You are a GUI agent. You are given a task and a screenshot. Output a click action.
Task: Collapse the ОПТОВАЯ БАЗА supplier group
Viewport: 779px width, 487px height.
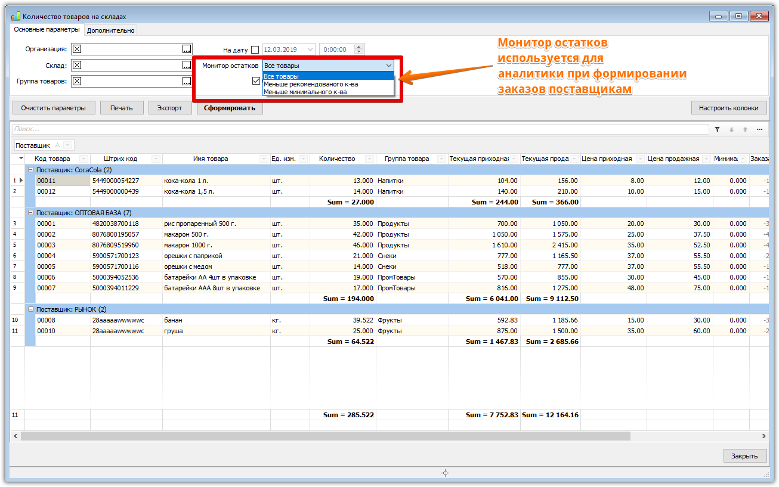(30, 213)
